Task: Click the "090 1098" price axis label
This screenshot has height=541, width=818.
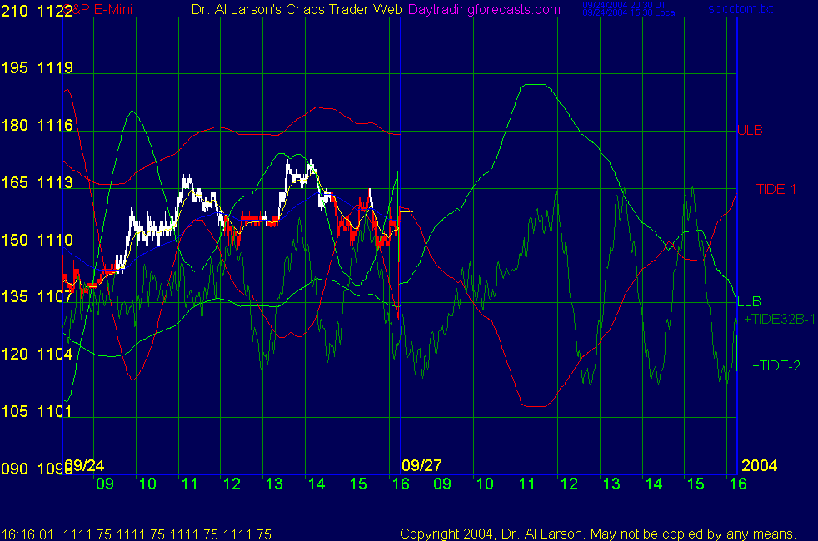Action: tap(37, 469)
